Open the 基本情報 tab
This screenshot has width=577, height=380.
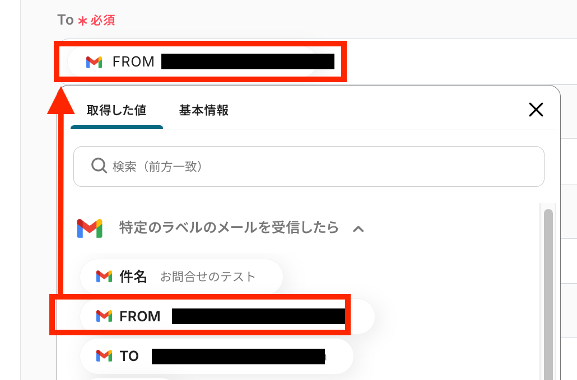click(x=204, y=110)
